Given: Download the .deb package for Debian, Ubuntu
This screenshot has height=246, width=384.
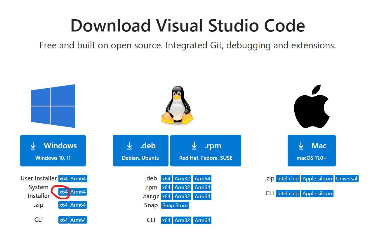Looking at the screenshot, I should tap(140, 151).
